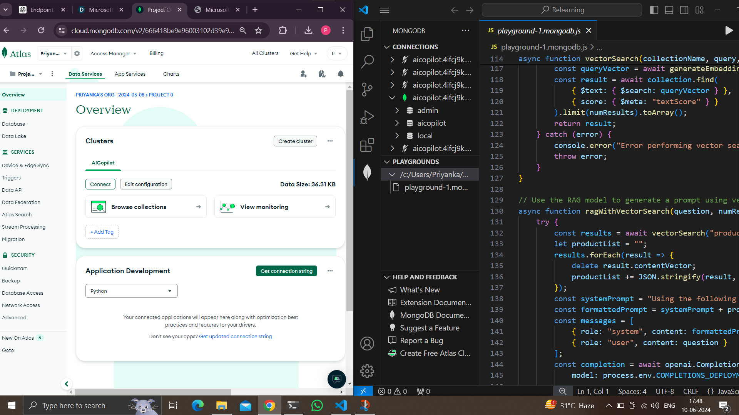Bookmark this page with the star icon
739x415 pixels.
259,30
